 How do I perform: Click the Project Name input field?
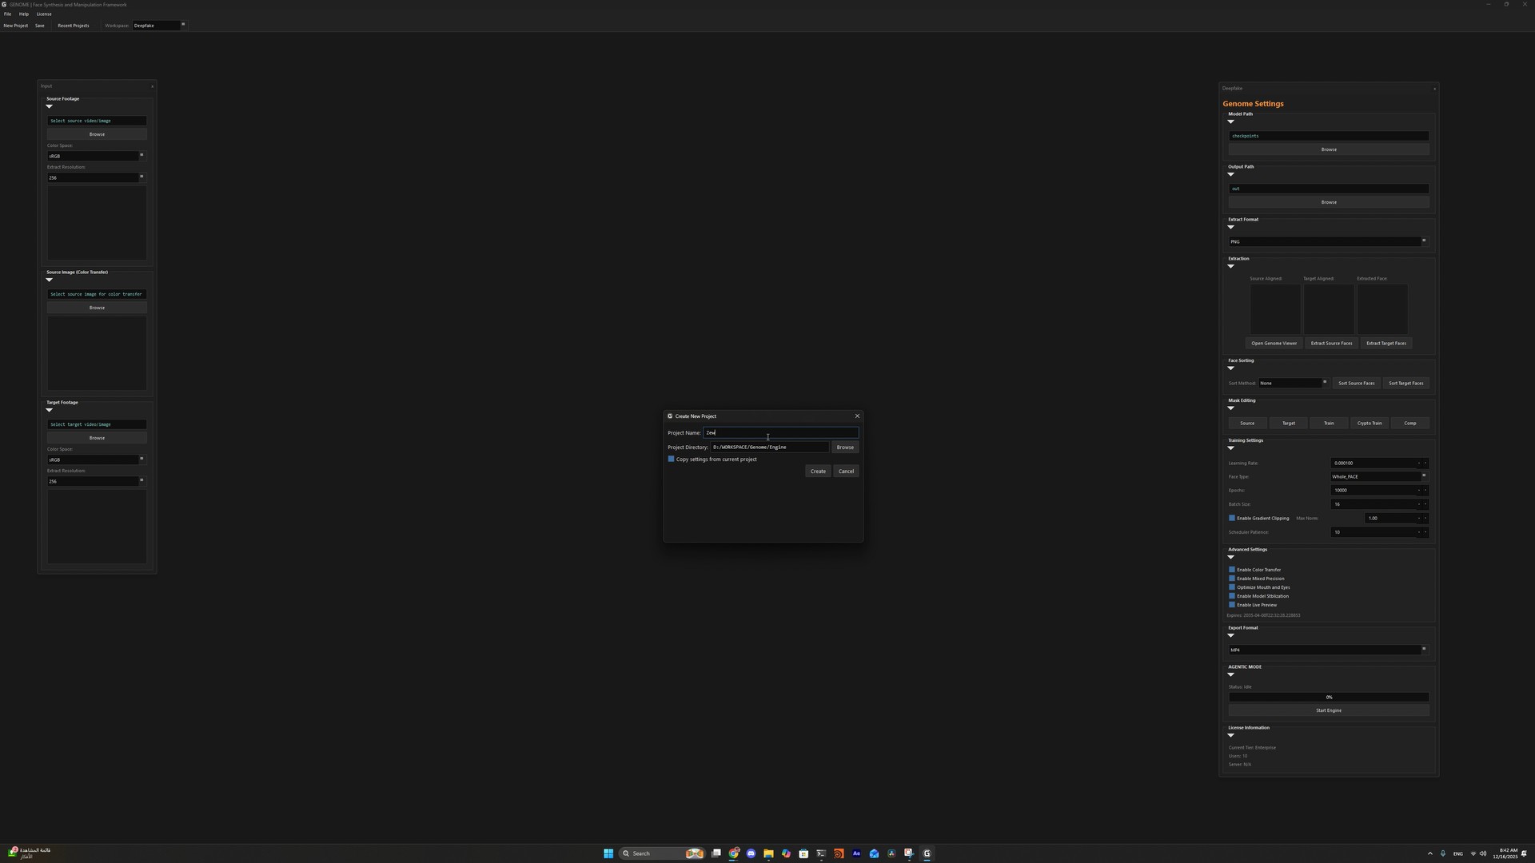tap(780, 433)
